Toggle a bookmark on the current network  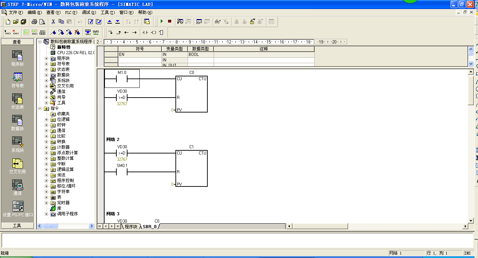click(53, 32)
